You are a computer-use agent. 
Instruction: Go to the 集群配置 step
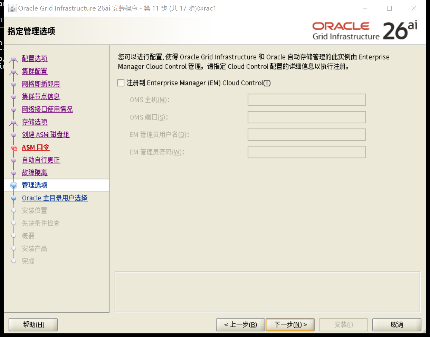[x=35, y=71]
